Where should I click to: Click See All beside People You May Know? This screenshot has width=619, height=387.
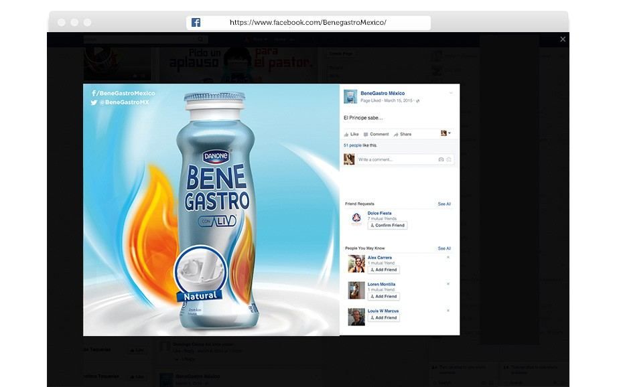click(x=444, y=248)
